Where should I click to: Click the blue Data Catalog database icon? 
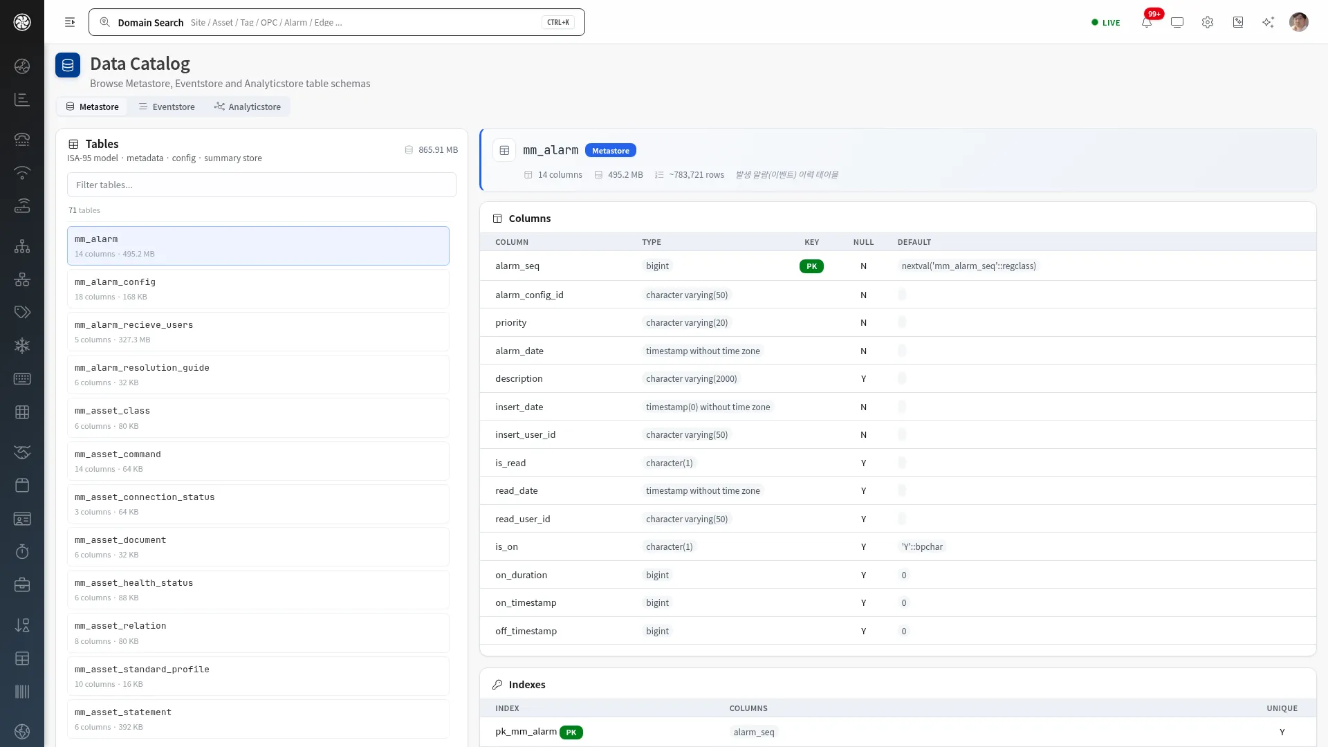(x=68, y=66)
